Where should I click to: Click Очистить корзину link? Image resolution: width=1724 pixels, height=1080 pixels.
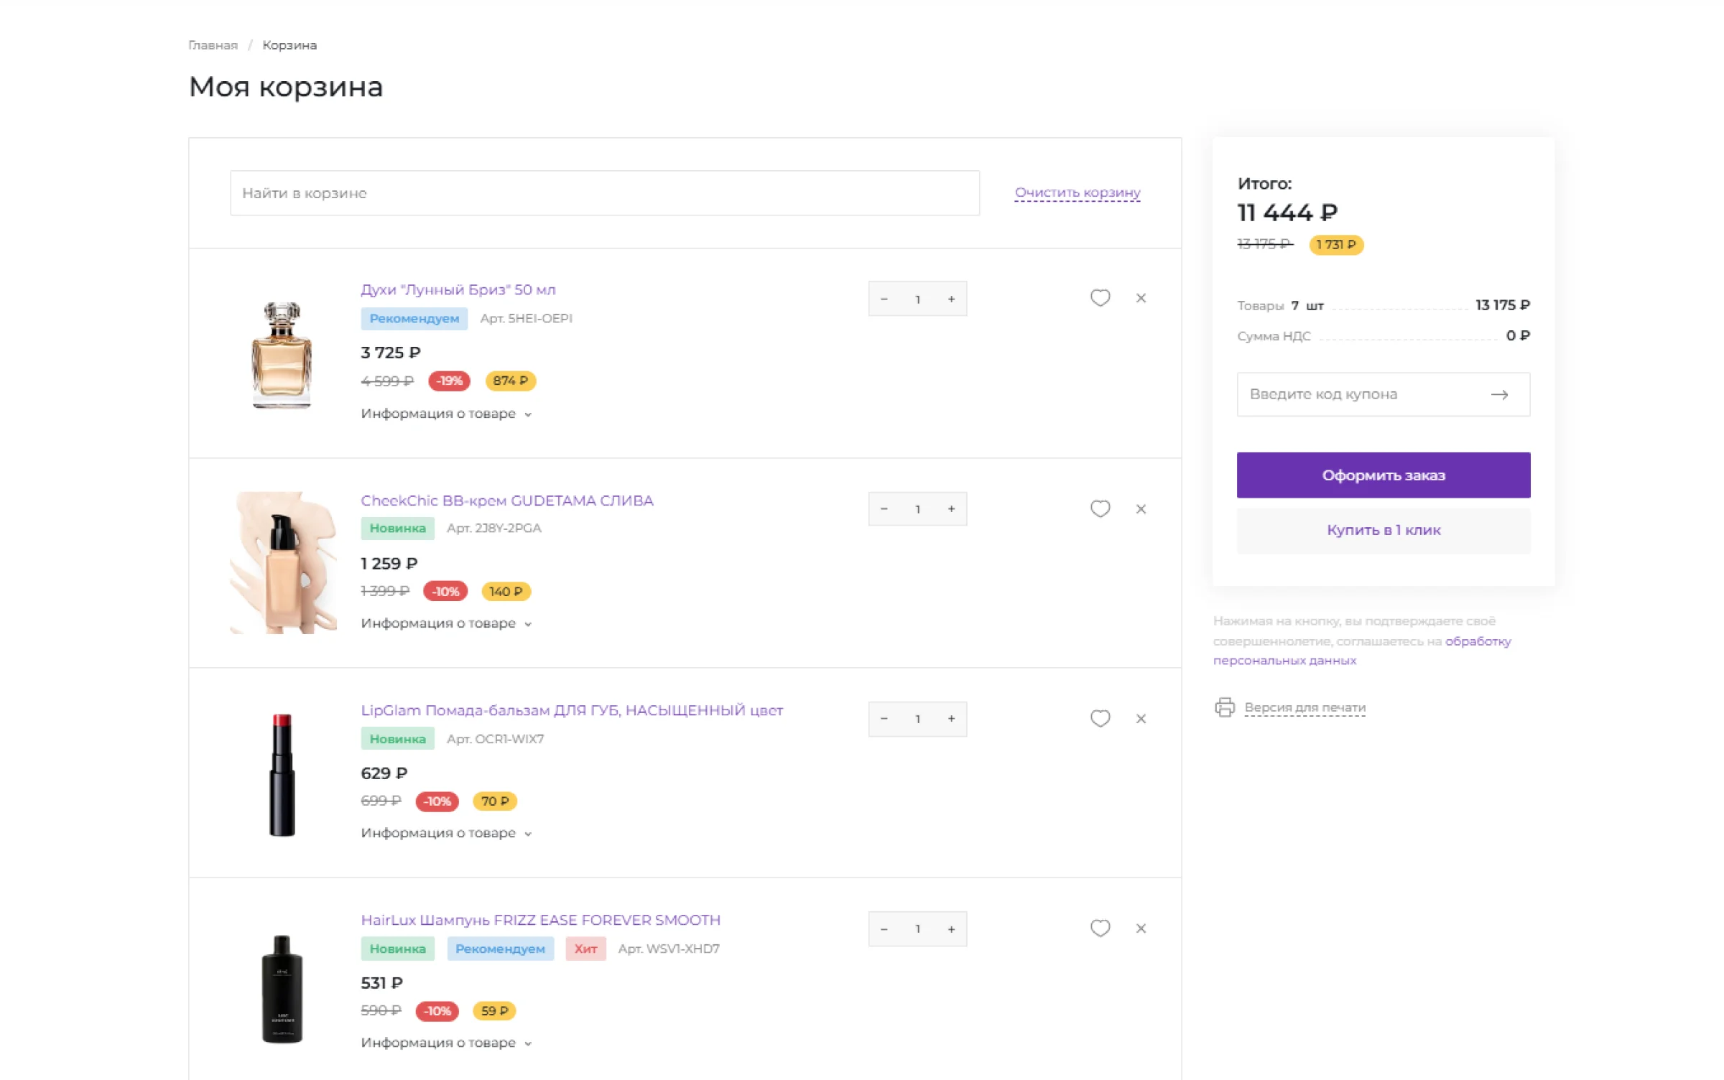[1077, 192]
